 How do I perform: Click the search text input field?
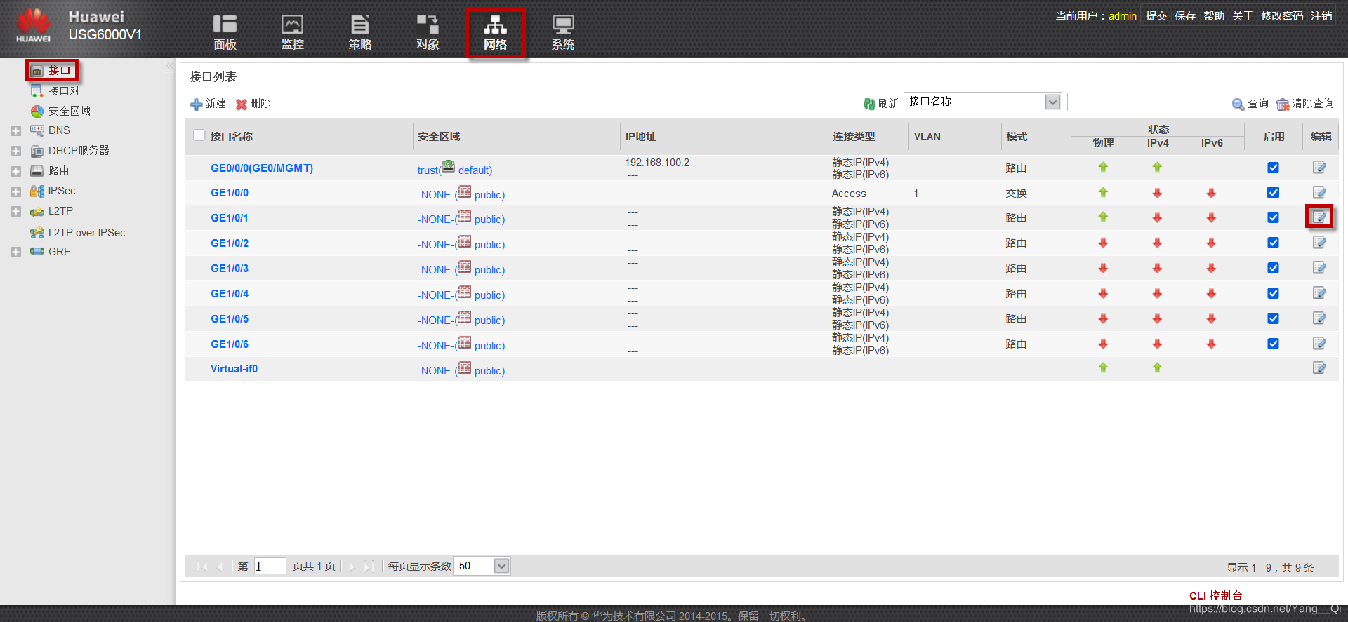click(x=1147, y=102)
